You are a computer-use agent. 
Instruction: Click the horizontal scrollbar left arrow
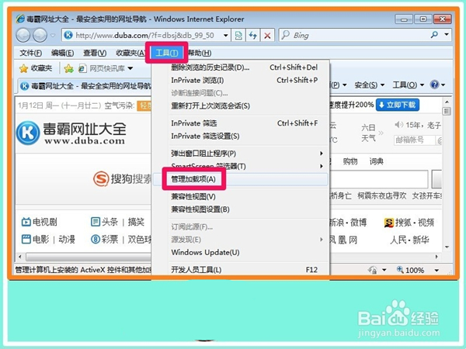pyautogui.click(x=20, y=257)
